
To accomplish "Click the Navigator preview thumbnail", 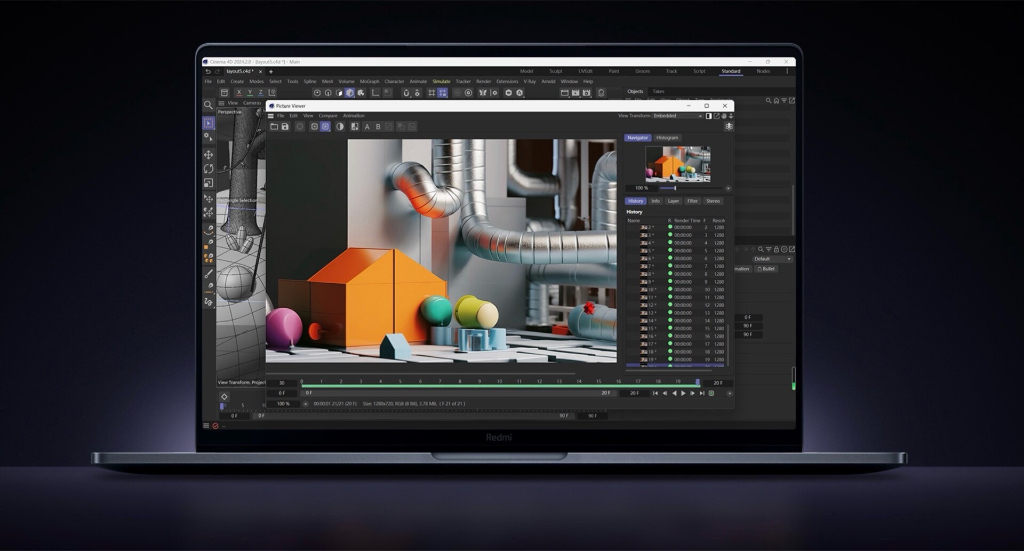I will click(x=678, y=164).
